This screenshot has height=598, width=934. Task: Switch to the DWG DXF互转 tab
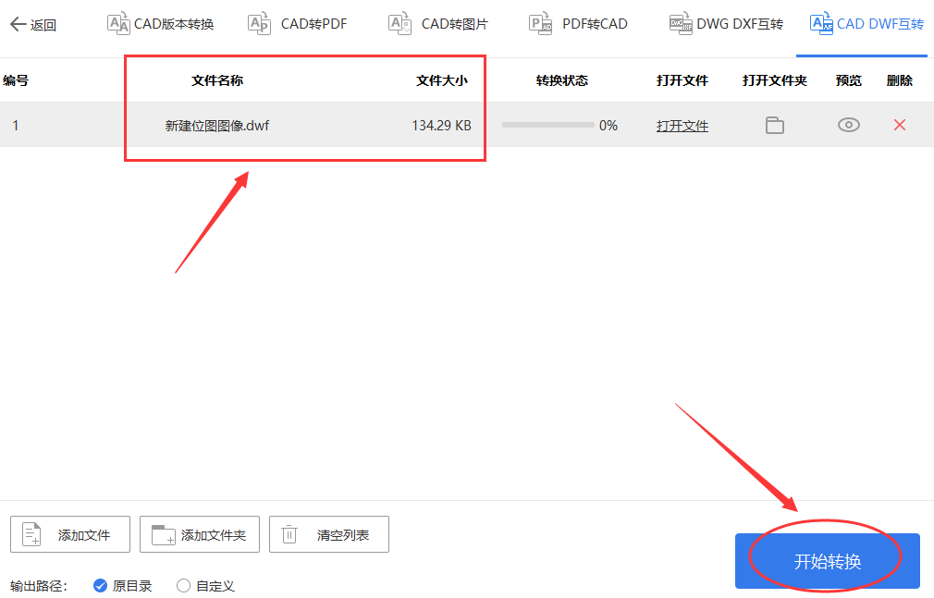[726, 24]
